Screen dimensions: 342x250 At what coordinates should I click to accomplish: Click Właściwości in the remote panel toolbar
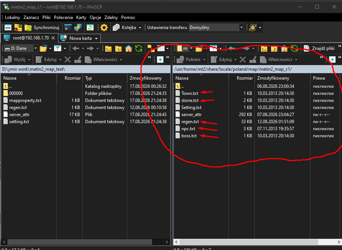coord(276,60)
